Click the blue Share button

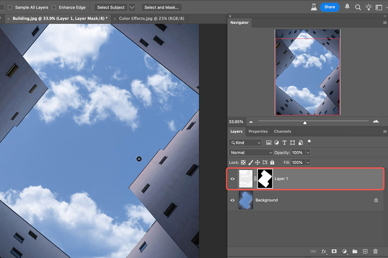329,7
